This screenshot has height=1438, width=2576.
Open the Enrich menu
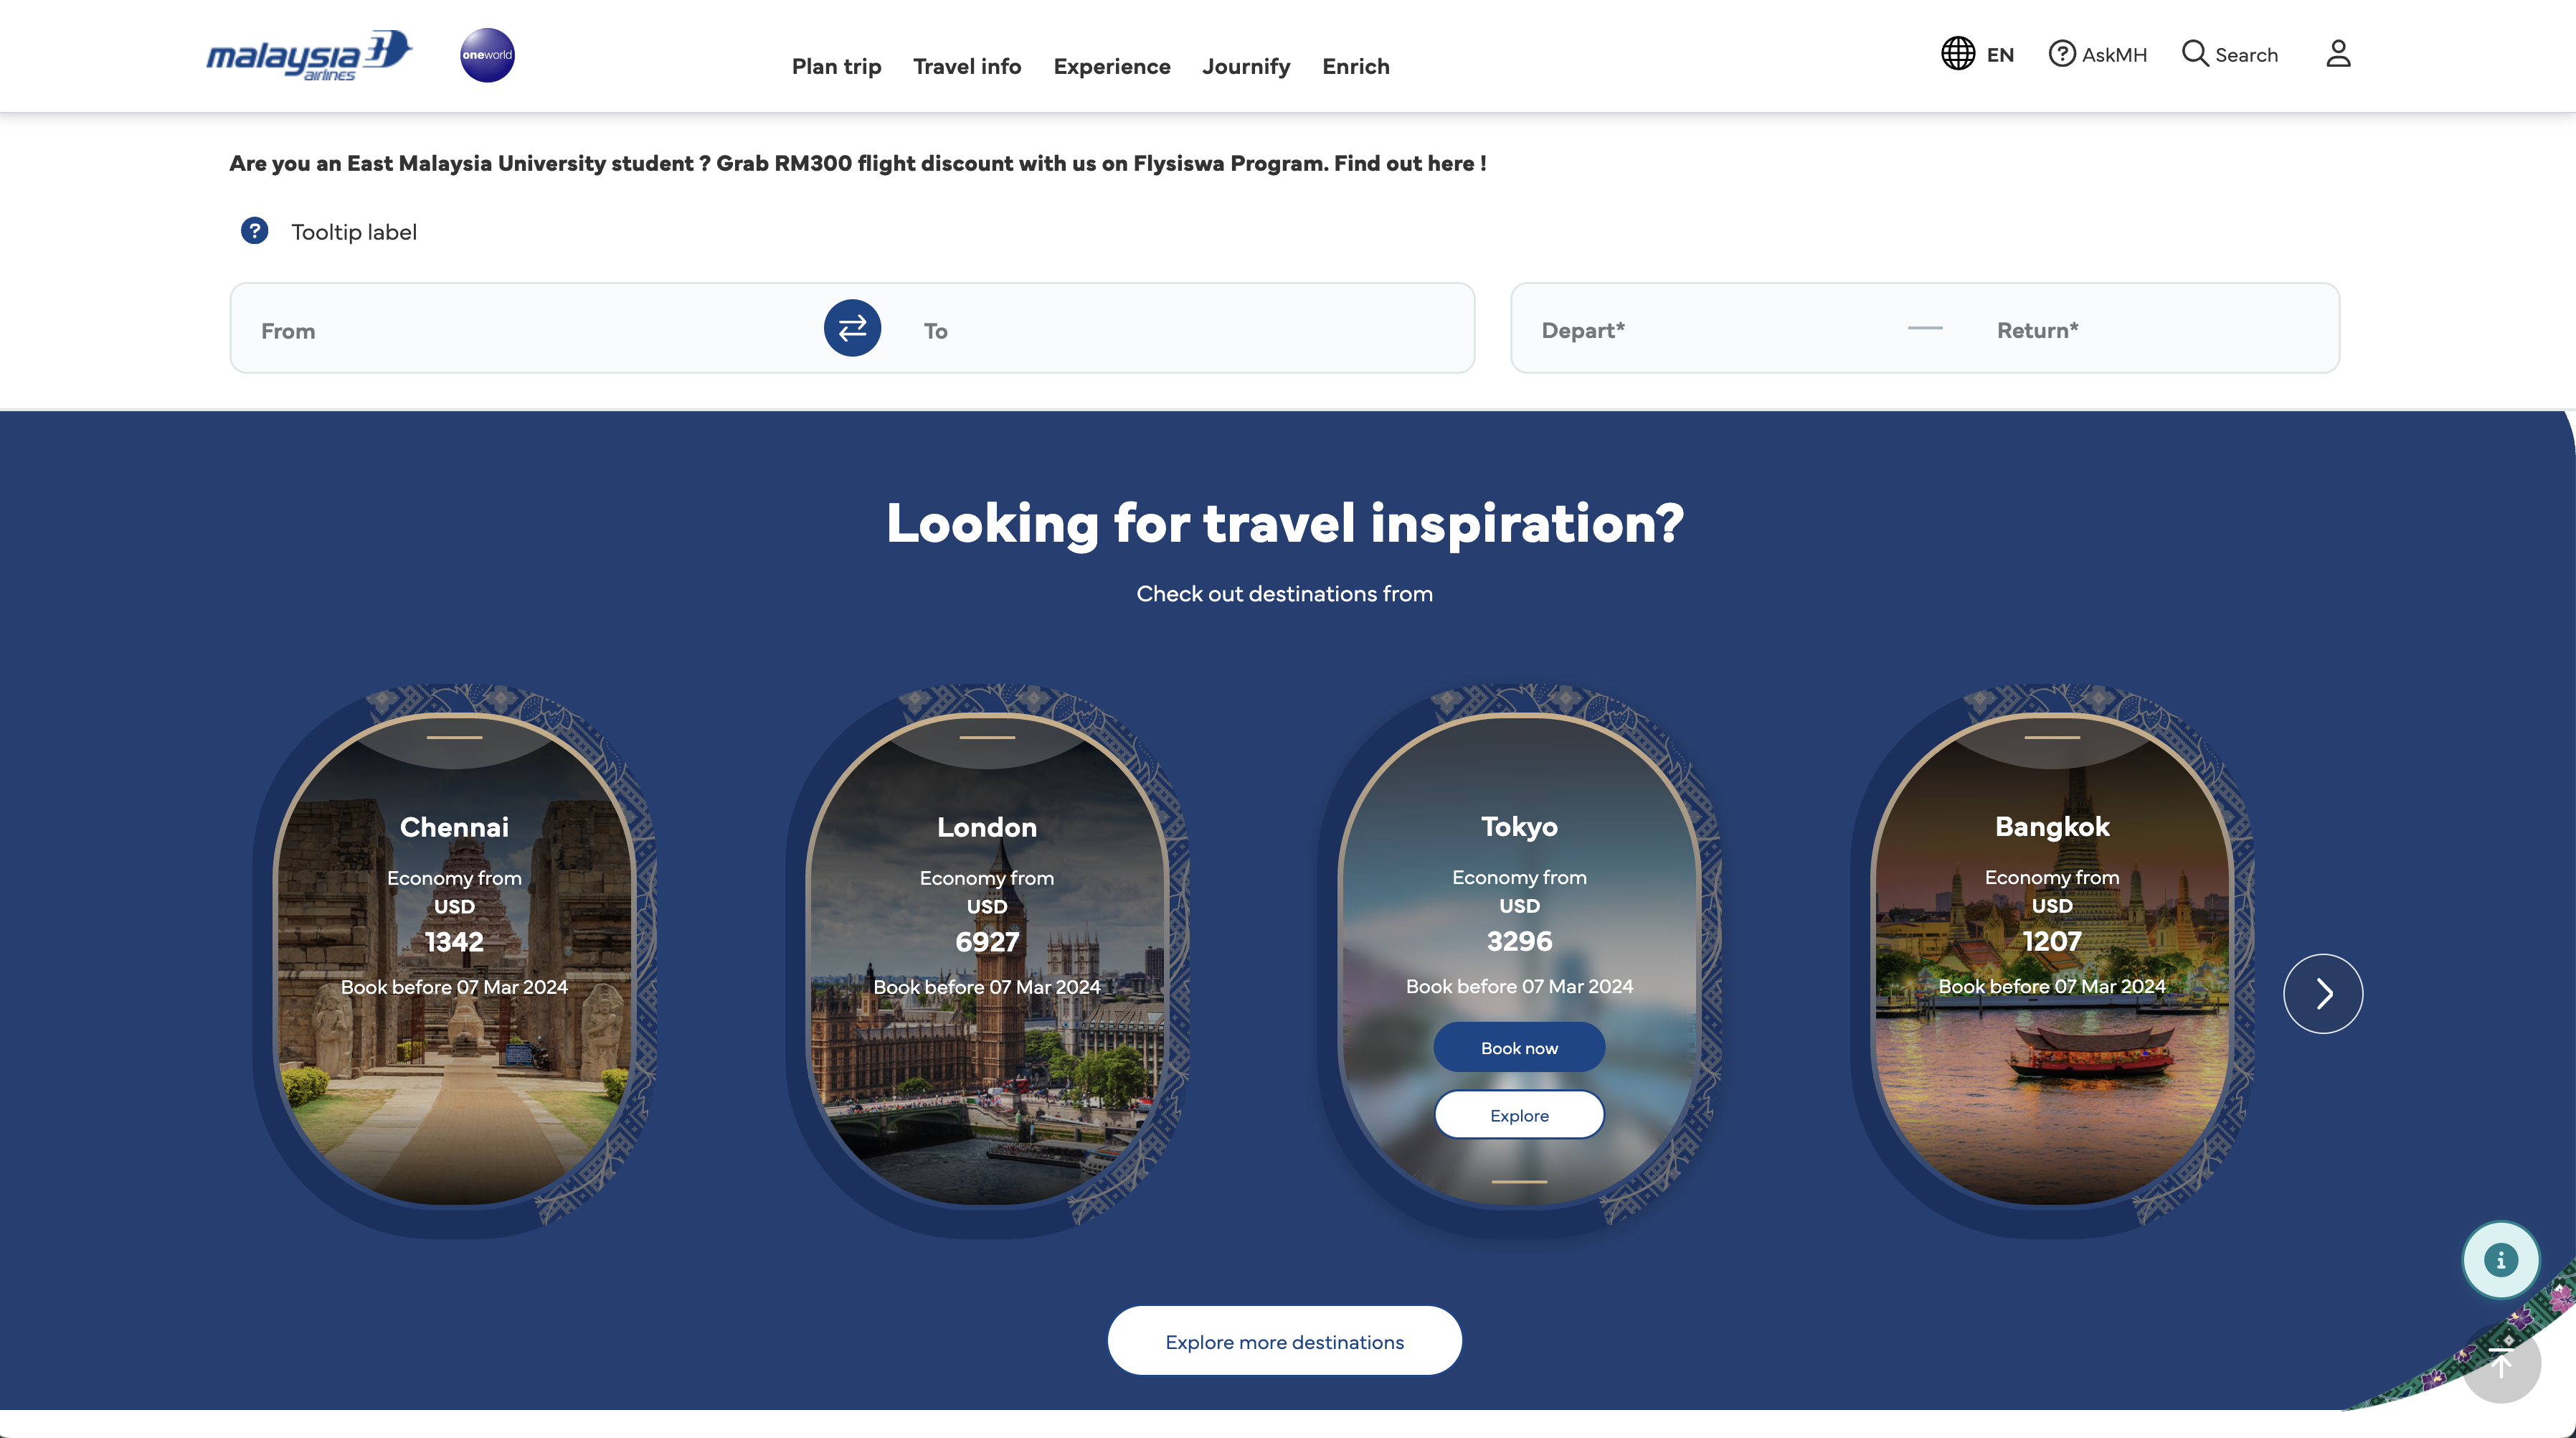[1356, 66]
